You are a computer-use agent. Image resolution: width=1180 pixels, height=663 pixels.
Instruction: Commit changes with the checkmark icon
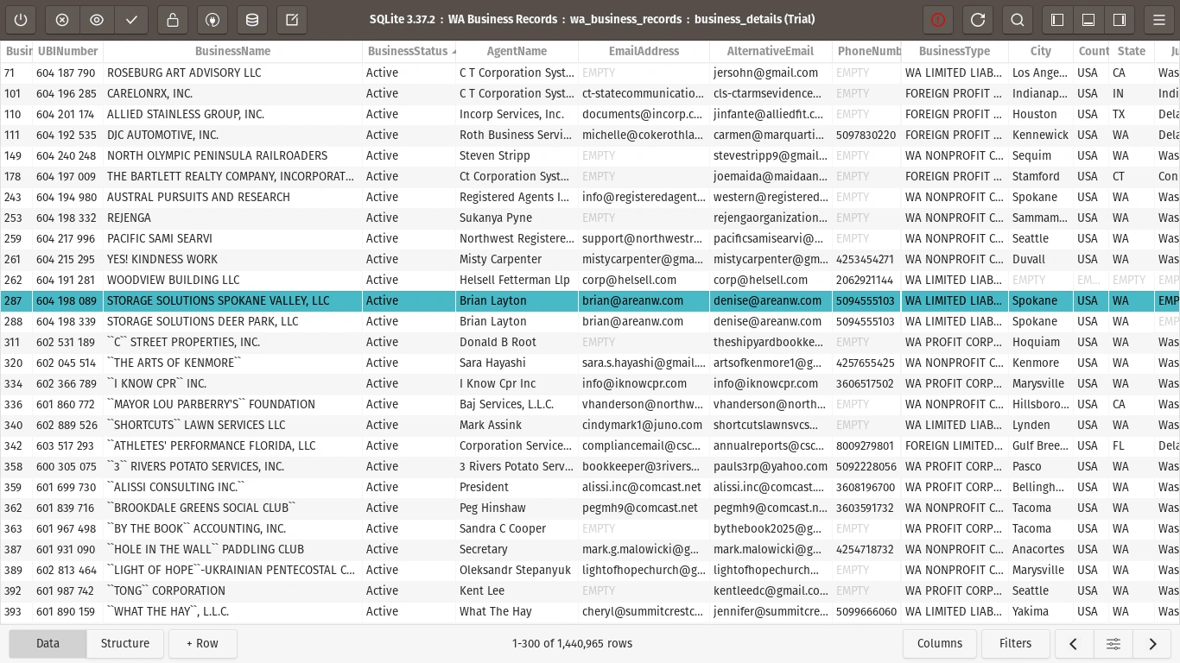click(x=131, y=20)
